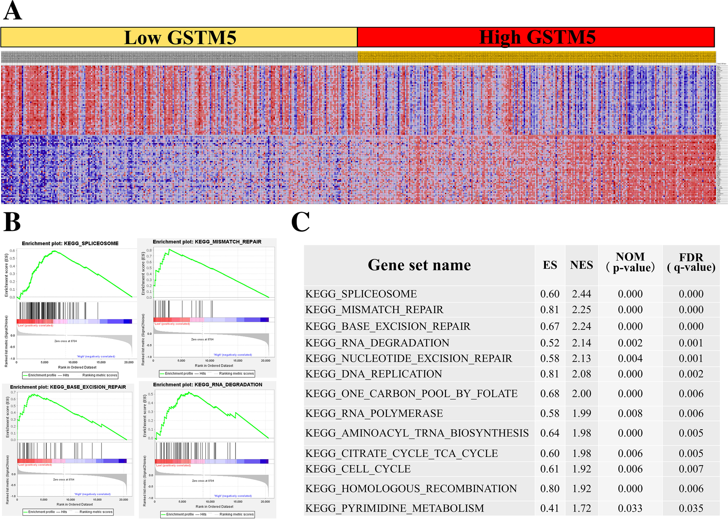Click the NES column header
The image size is (728, 519).
pyautogui.click(x=582, y=265)
